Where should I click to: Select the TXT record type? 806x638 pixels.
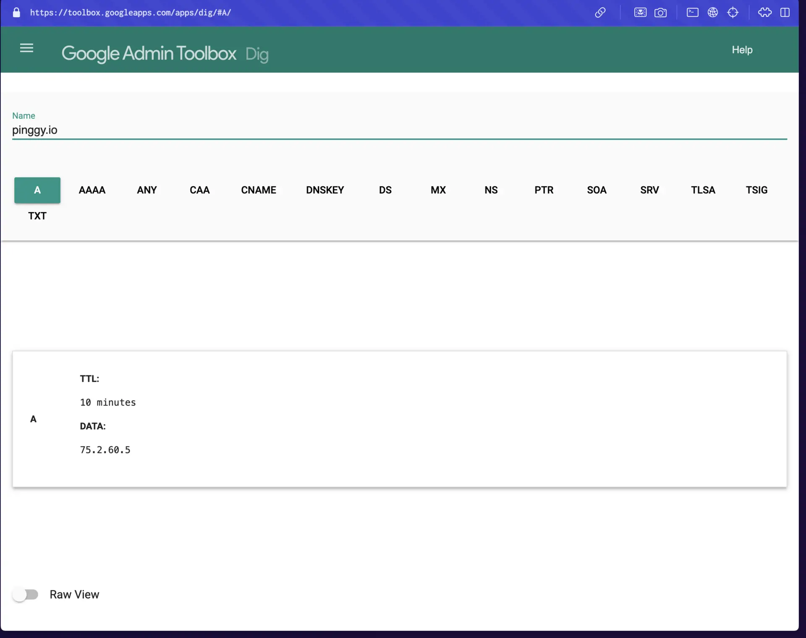(37, 216)
